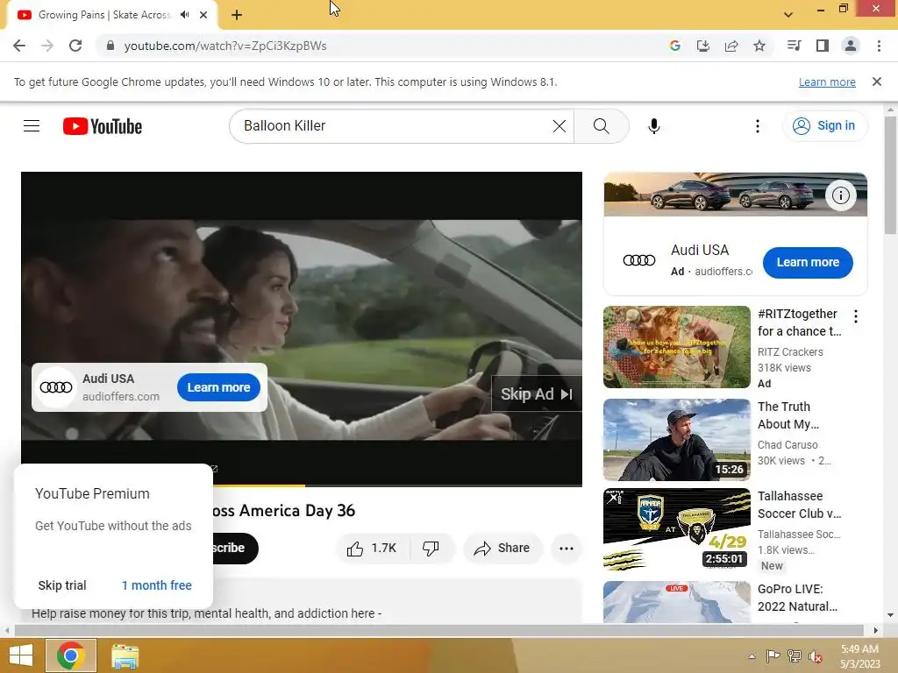
Task: Open the #RITZtogether video thumbnail
Action: click(676, 347)
